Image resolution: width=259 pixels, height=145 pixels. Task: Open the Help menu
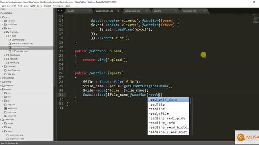pyautogui.click(x=68, y=6)
